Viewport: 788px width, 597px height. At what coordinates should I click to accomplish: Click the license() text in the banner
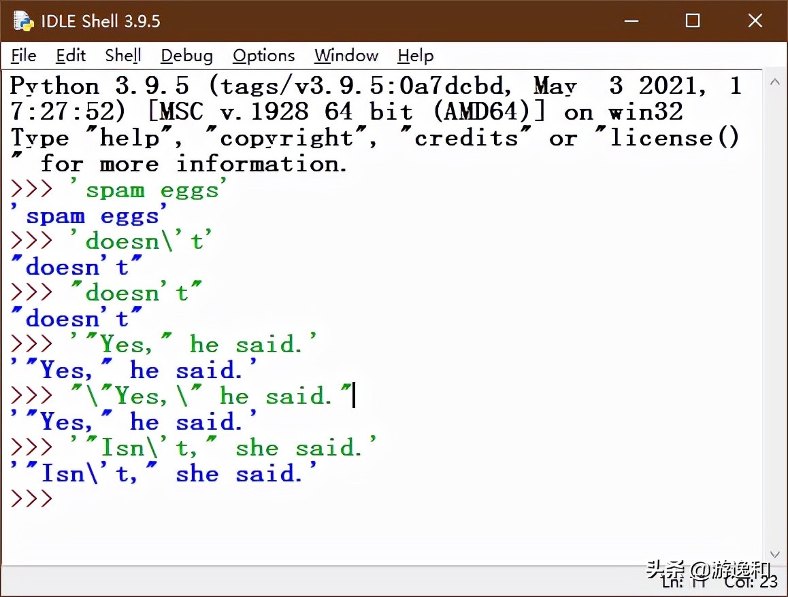tap(670, 137)
